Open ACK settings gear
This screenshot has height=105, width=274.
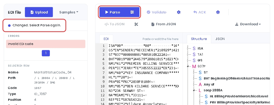coord(218,12)
